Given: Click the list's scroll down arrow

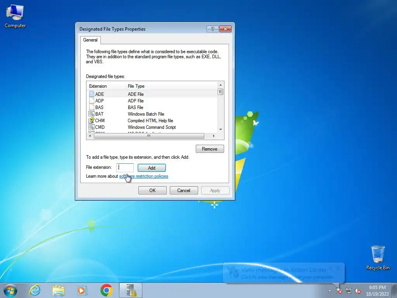Looking at the screenshot, I should coord(221,130).
